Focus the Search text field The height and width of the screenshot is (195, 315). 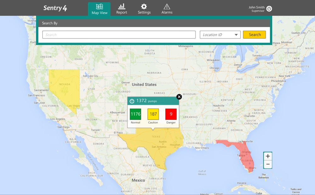[119, 35]
